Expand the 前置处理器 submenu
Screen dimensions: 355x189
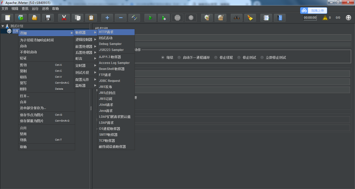click(86, 47)
